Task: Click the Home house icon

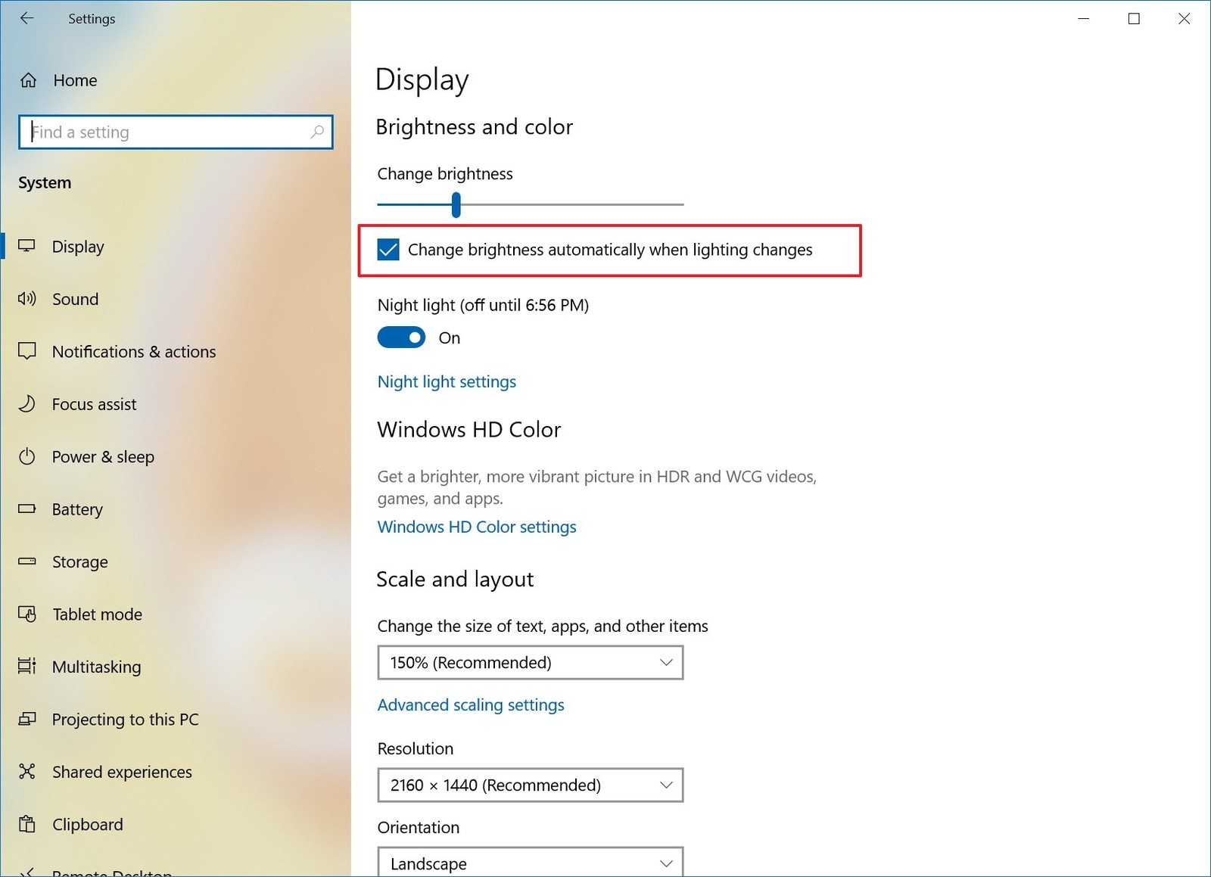Action: 29,79
